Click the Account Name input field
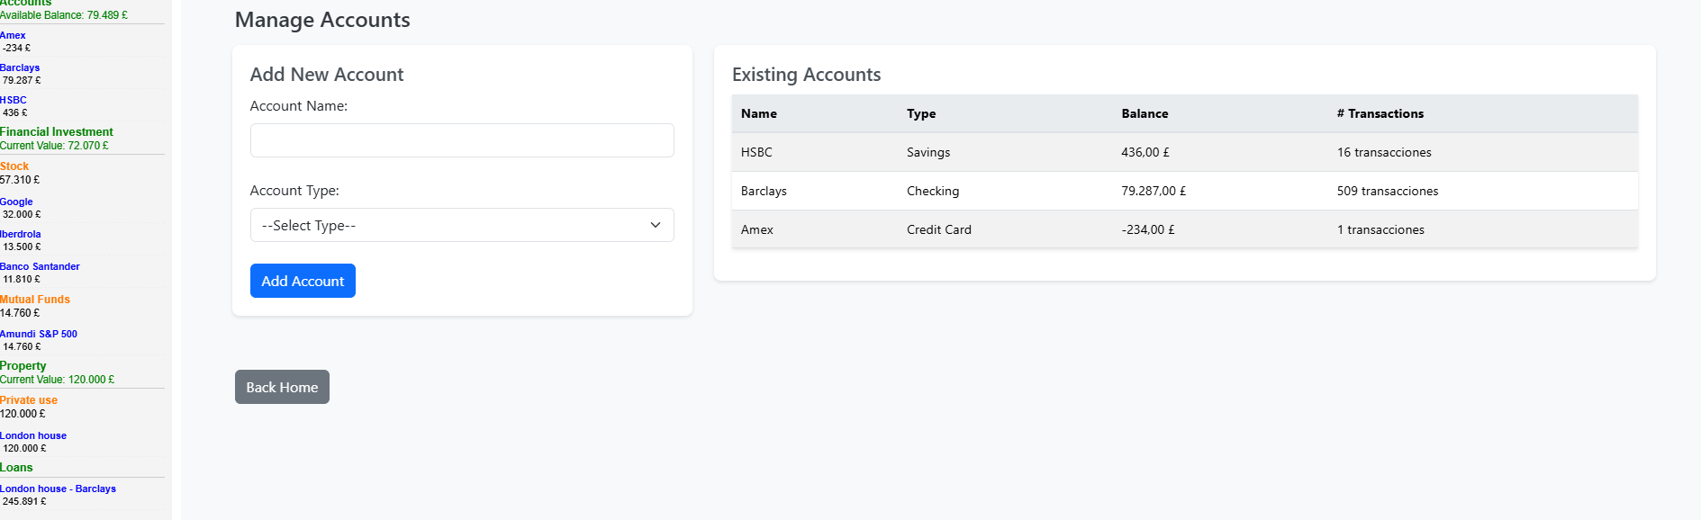This screenshot has height=520, width=1701. click(x=462, y=140)
